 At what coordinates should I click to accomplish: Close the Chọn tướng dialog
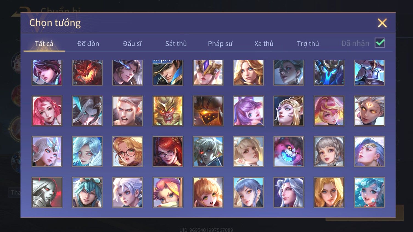[x=382, y=23]
